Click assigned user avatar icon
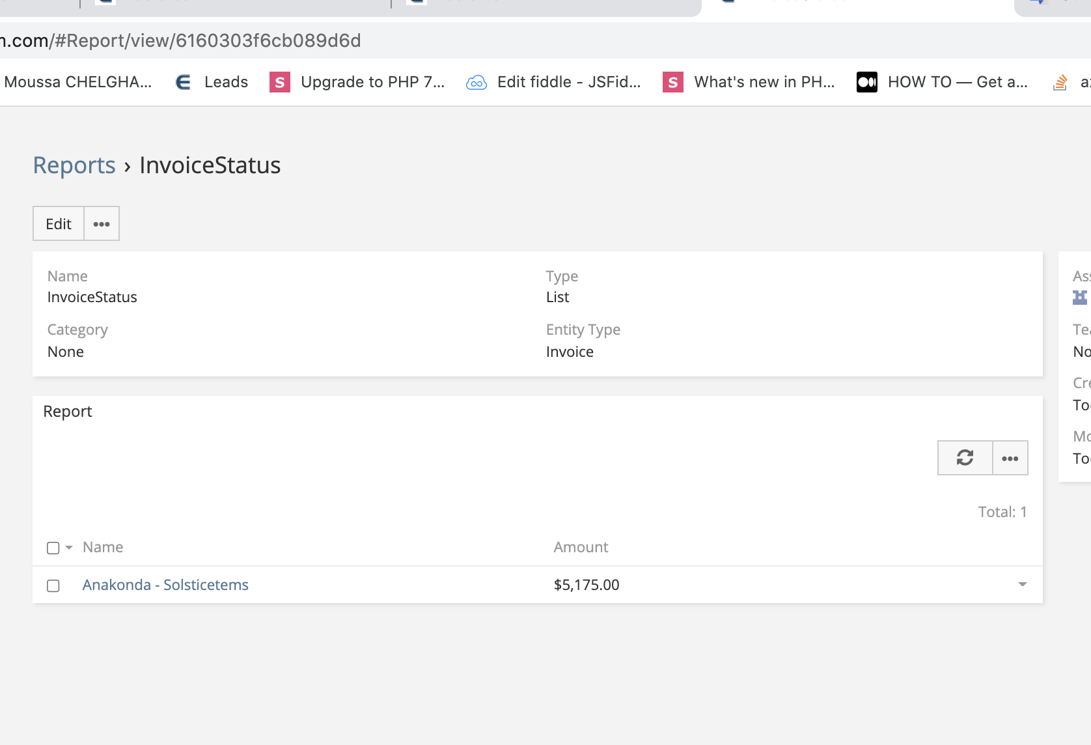 click(x=1080, y=297)
